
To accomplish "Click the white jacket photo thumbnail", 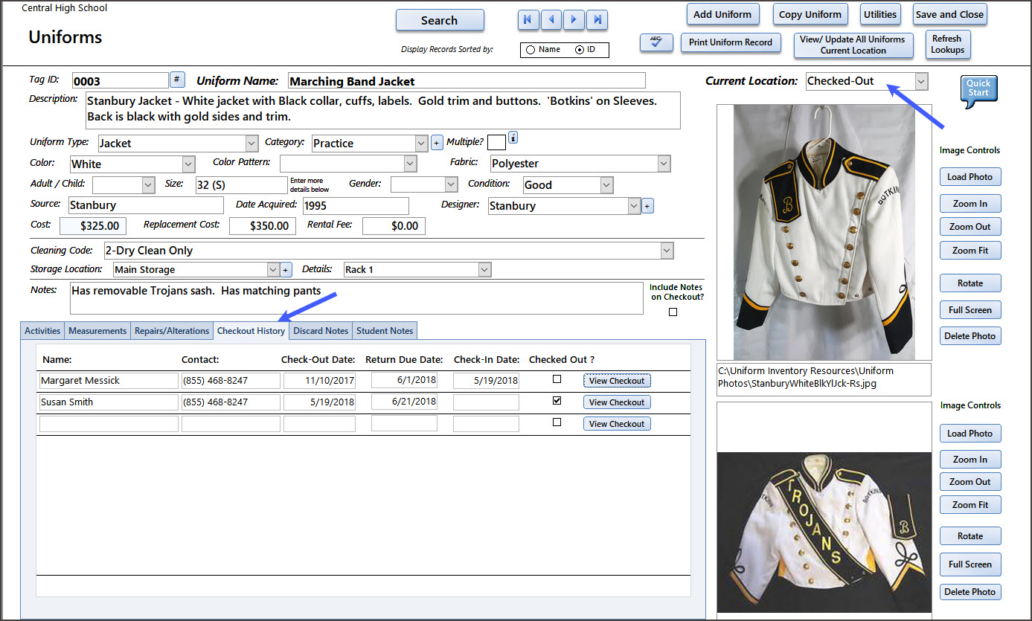I will pos(824,232).
